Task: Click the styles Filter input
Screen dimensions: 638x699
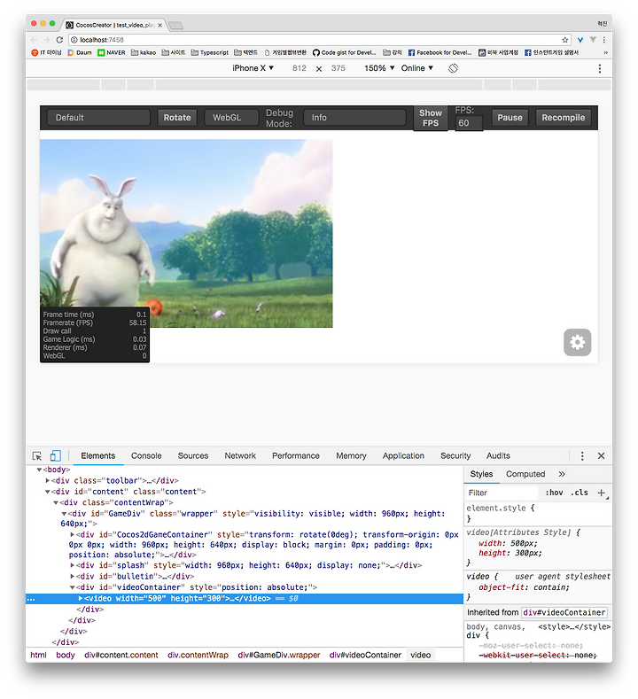Action: (502, 493)
